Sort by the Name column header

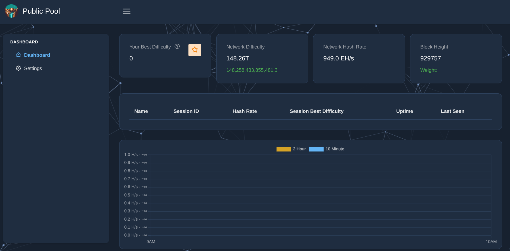(141, 111)
